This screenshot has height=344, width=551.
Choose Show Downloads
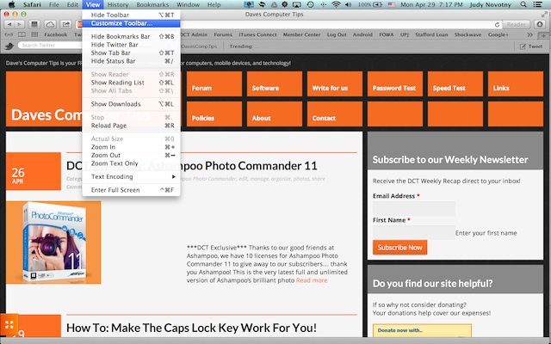click(132, 104)
